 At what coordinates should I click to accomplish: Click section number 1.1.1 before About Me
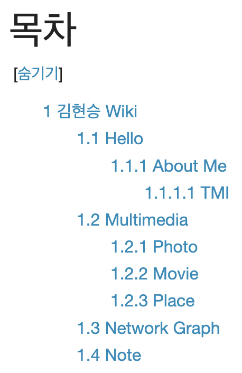[x=129, y=165]
